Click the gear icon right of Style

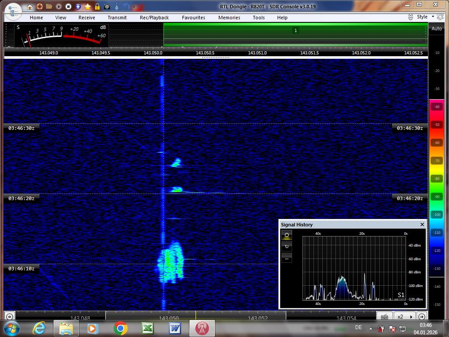point(440,17)
